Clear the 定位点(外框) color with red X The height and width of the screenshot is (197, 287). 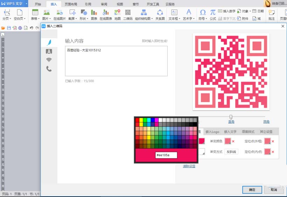[273, 141]
